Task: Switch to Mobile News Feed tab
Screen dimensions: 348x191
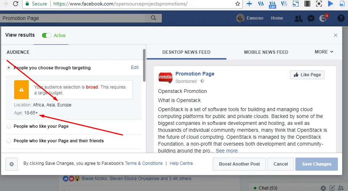Action: [266, 52]
